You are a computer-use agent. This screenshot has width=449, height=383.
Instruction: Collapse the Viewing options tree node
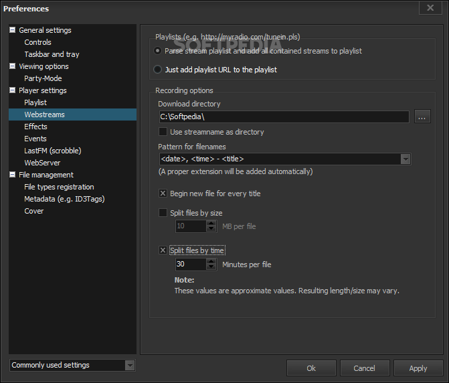pos(12,66)
